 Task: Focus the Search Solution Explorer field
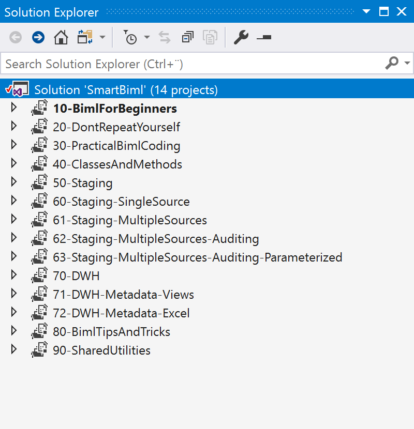(x=191, y=64)
